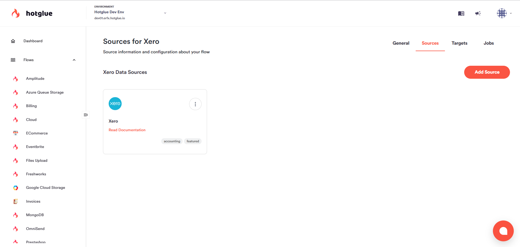Click the MongoDB flow icon

(16, 215)
